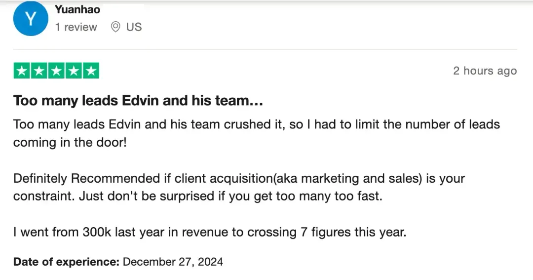Click the horizontal divider below reviewer info
This screenshot has width=533, height=280.
point(265,49)
